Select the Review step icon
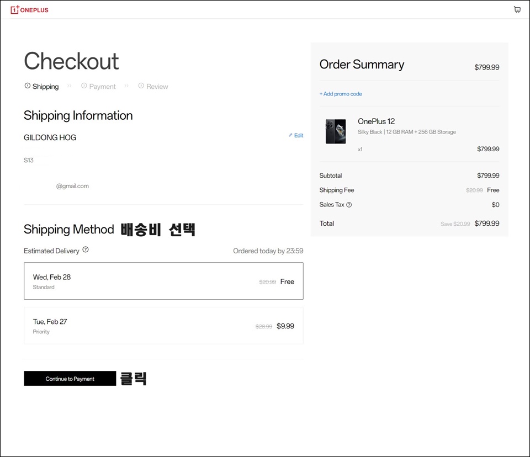Screen dimensions: 530x457 click(141, 86)
